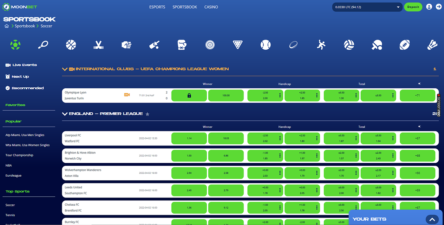Select the Table Tennis paddle icon
The image size is (444, 225).
click(377, 45)
